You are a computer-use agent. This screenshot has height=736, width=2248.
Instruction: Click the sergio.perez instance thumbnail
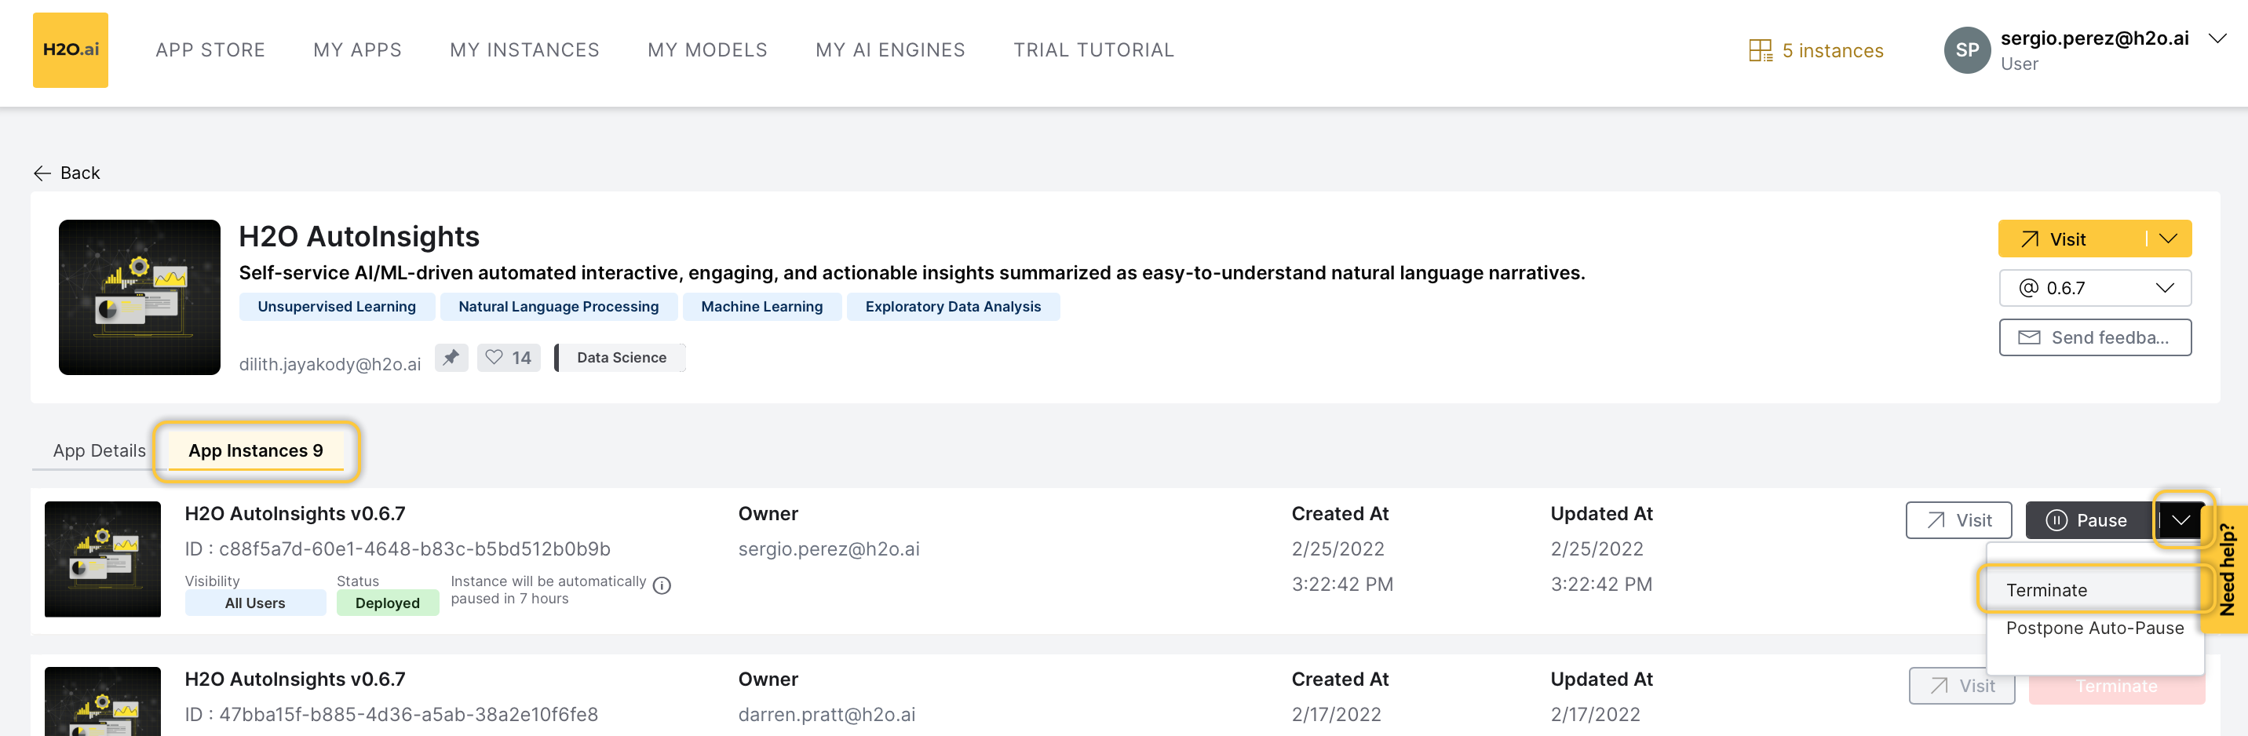point(103,559)
